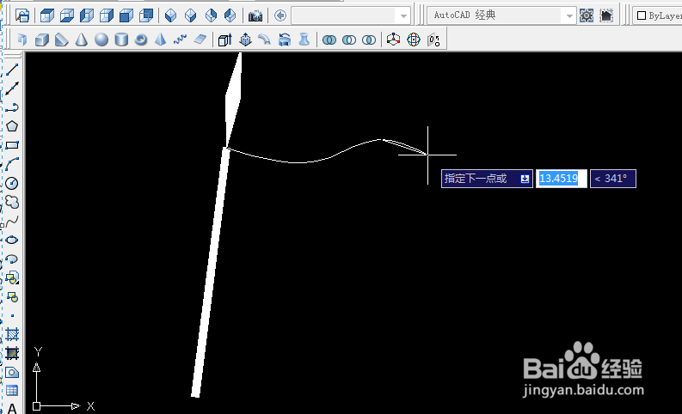Switch to Top view
This screenshot has height=414, width=682.
click(47, 15)
